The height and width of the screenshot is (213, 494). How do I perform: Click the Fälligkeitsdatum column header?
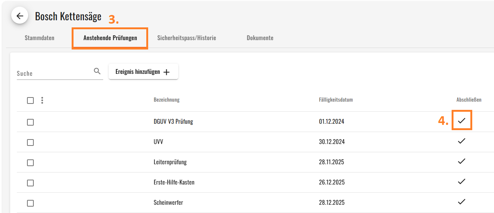coord(336,100)
